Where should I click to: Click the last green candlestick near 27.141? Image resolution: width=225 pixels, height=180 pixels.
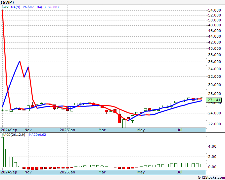[x=202, y=98]
